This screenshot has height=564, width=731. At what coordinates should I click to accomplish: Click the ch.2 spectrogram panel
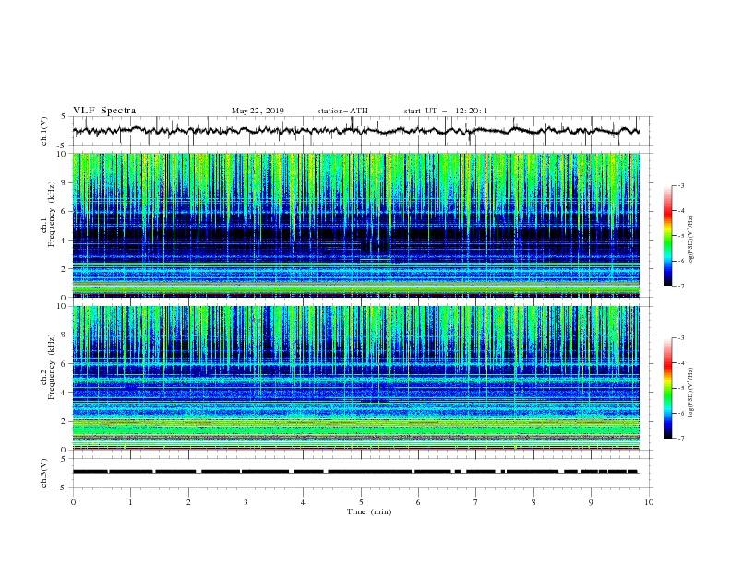[356, 378]
